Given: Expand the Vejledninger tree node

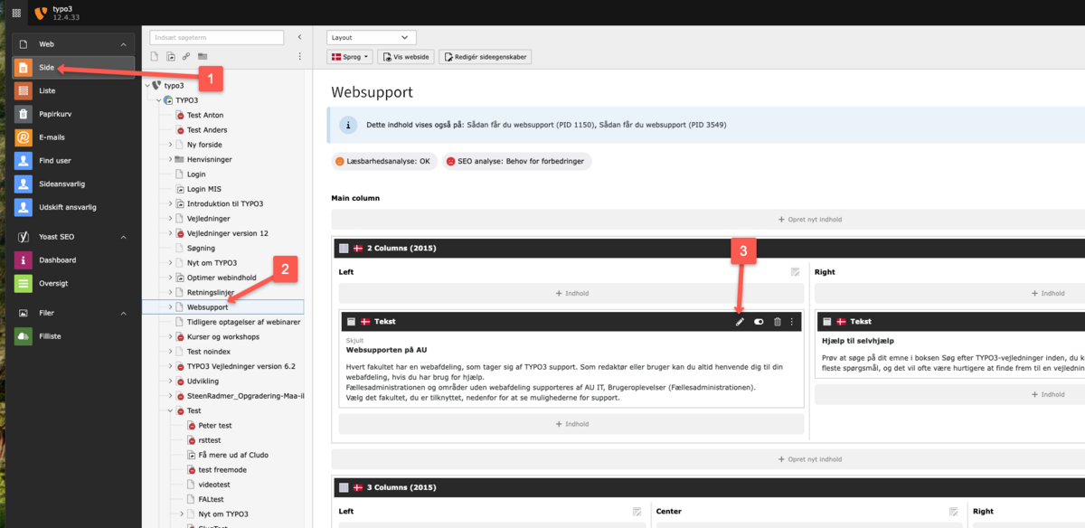Looking at the screenshot, I should [x=170, y=218].
